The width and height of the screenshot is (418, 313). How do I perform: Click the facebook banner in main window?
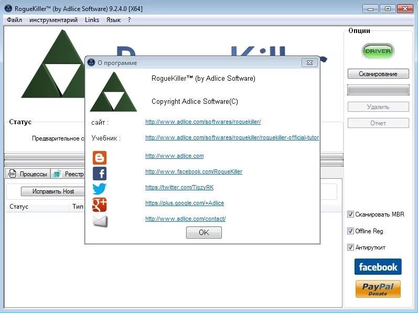tap(378, 267)
